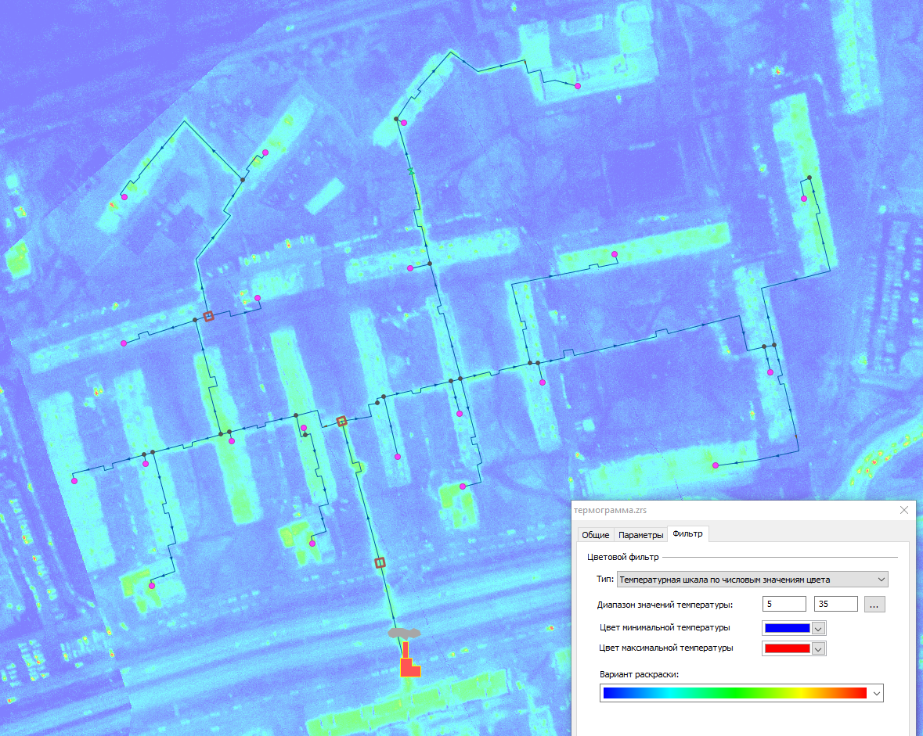
Task: Open the Вариант раскраски gradient dropdown
Action: 877,693
